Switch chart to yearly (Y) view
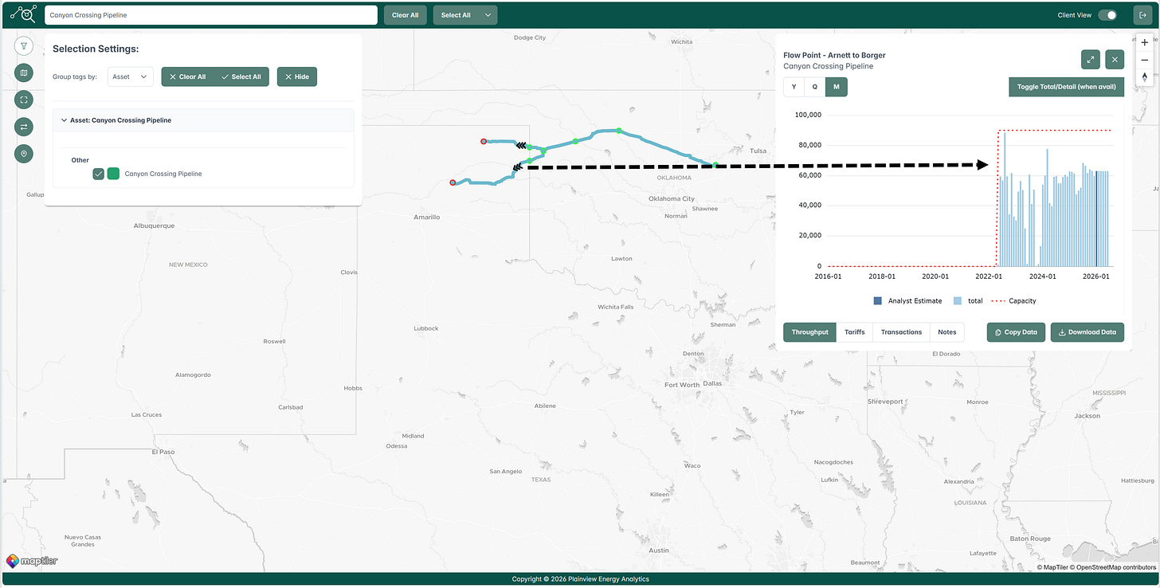The height and width of the screenshot is (588, 1160). [x=794, y=87]
